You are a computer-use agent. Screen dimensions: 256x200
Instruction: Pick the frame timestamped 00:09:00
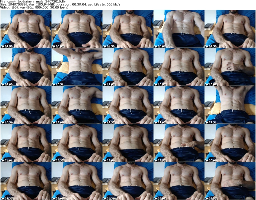point(26,67)
